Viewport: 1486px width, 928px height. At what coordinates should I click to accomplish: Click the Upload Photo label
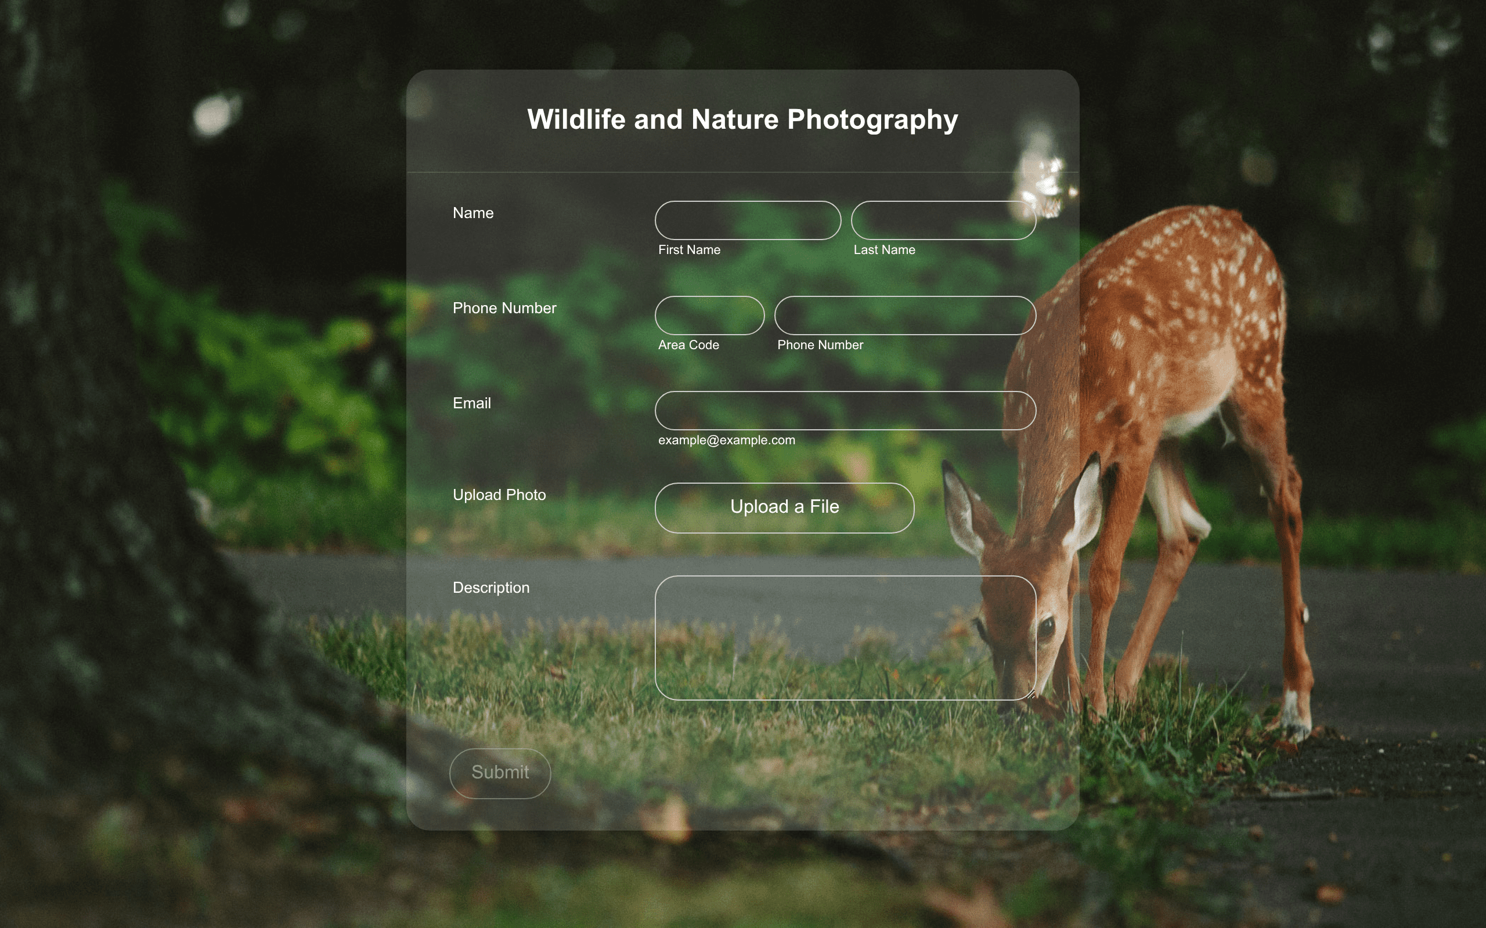tap(499, 495)
